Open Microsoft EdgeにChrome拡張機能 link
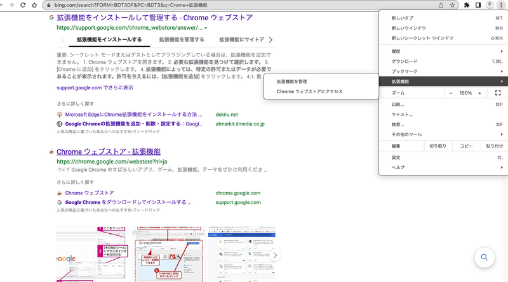Viewport: 508px width, 282px height. point(133,115)
